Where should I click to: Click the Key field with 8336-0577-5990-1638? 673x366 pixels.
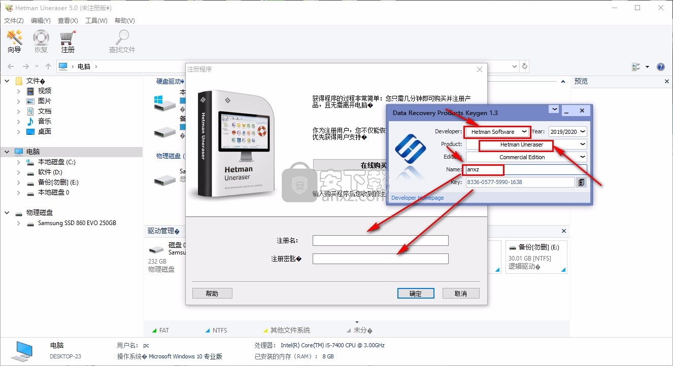click(520, 182)
